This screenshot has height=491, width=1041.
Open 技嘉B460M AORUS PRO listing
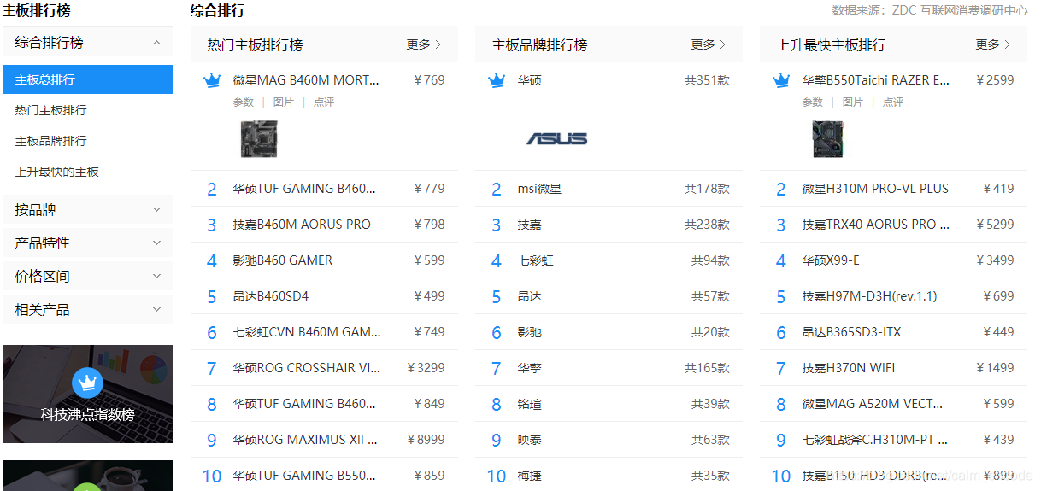coord(302,225)
